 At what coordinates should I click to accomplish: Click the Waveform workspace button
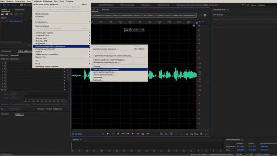(x=10, y=5)
